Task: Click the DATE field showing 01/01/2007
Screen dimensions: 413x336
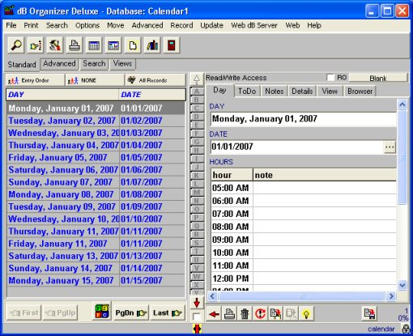Action: (296, 147)
